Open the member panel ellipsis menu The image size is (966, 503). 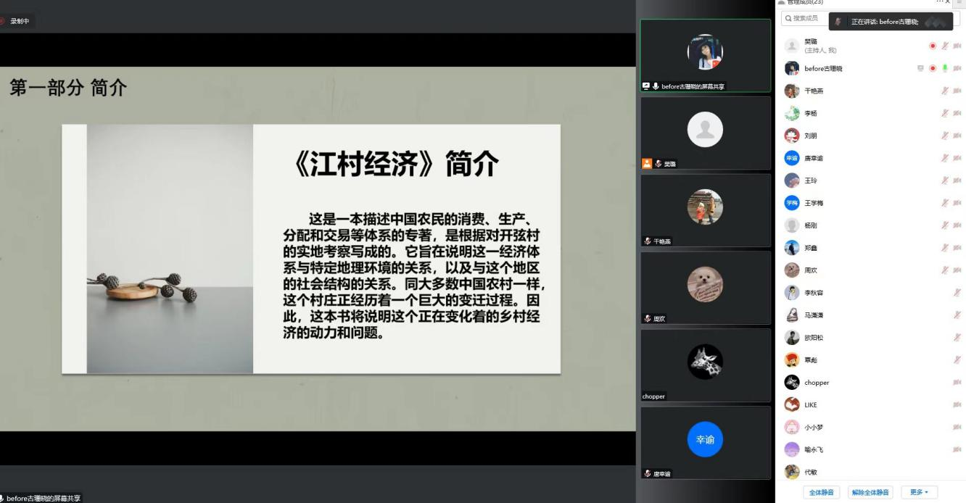tap(939, 2)
